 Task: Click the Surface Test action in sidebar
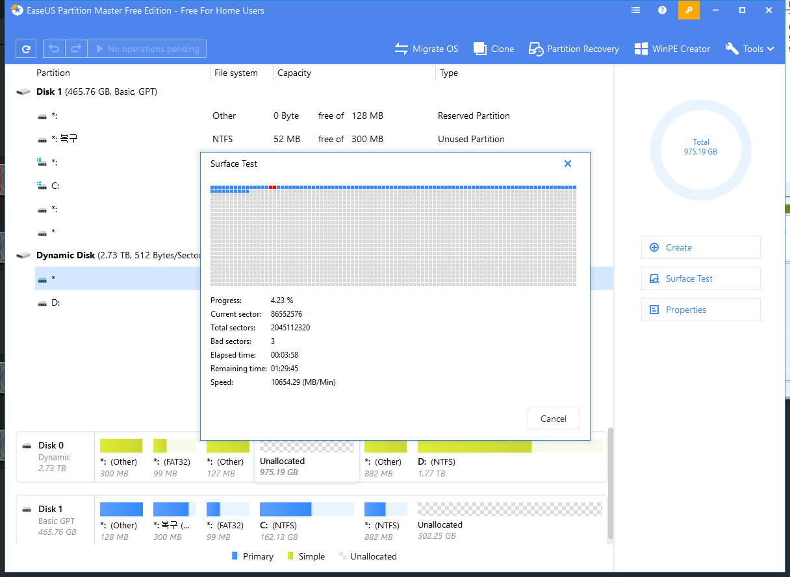click(x=700, y=278)
